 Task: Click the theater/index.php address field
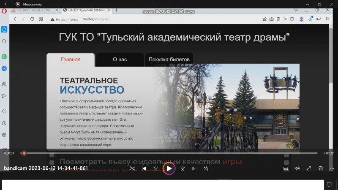point(96,19)
